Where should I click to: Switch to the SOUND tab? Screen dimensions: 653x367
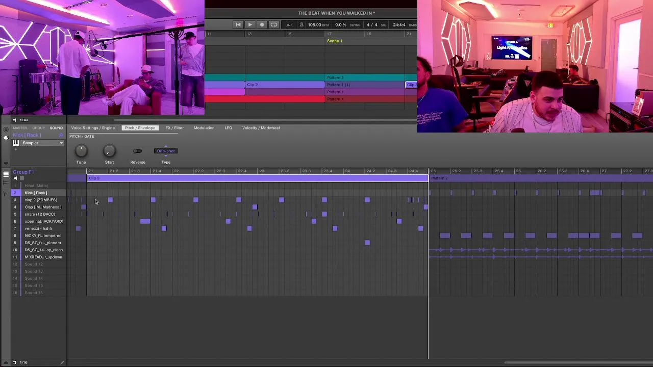[x=56, y=128]
